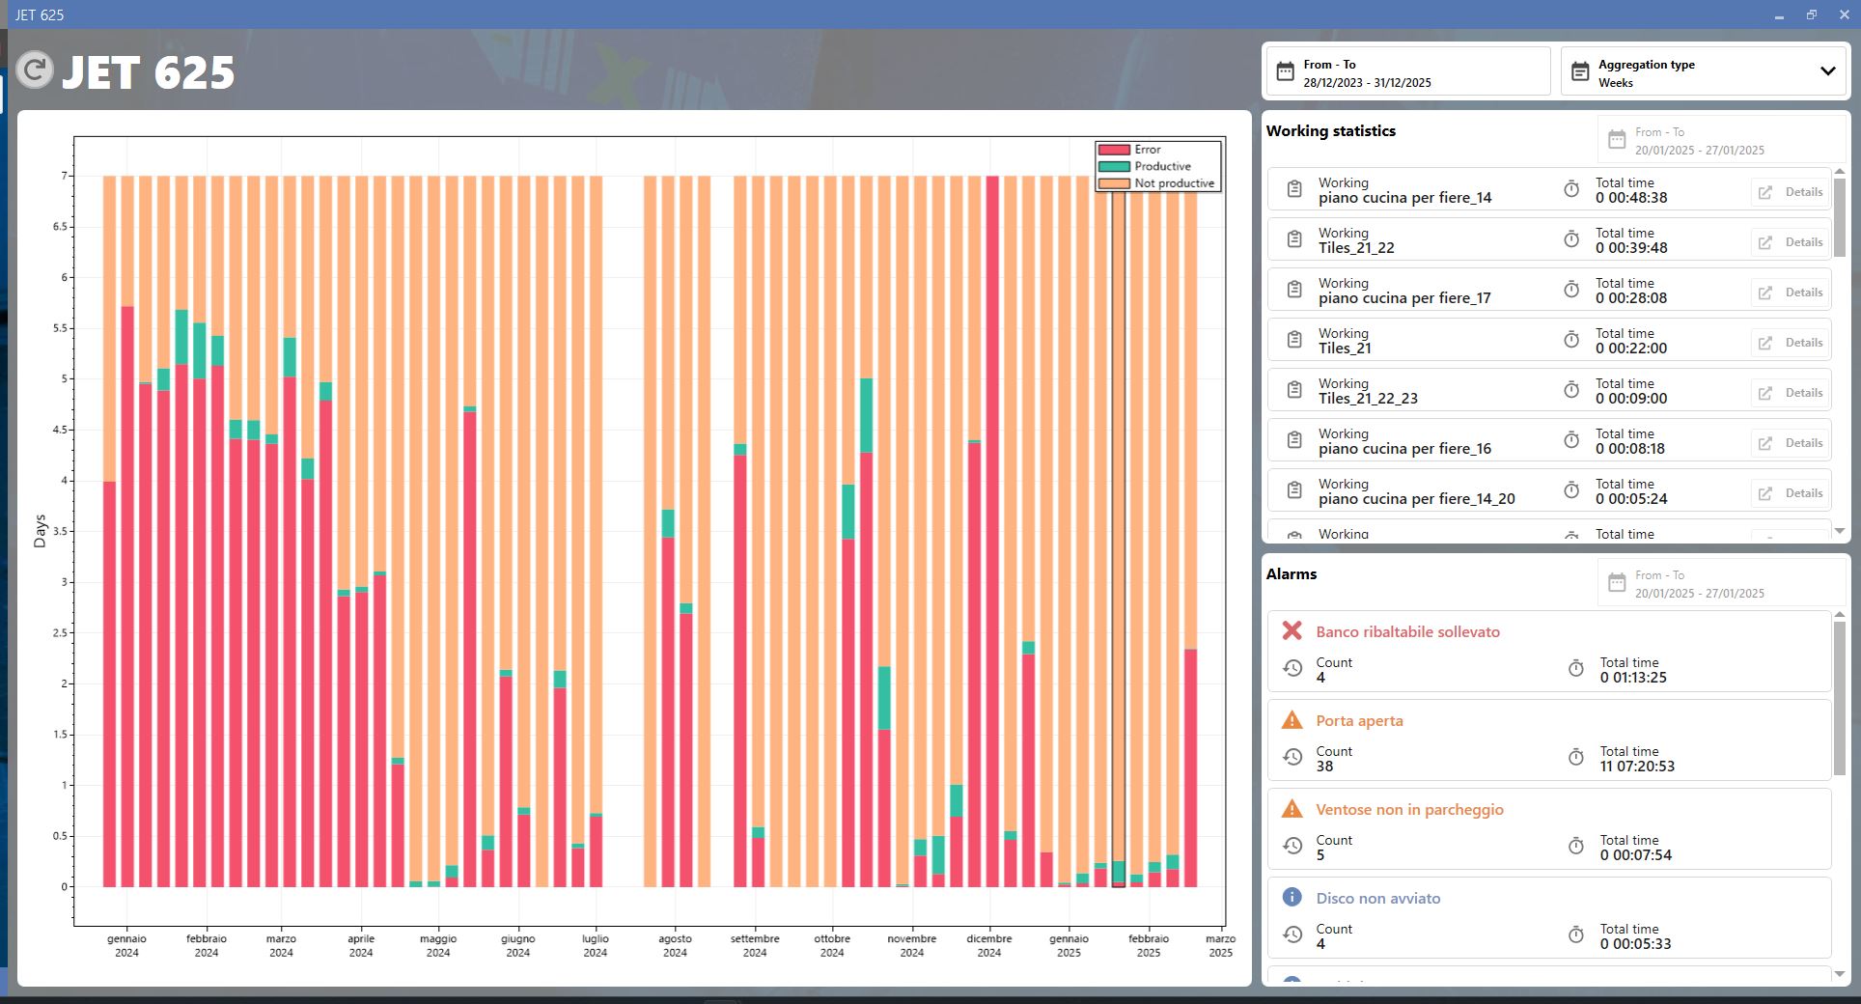
Task: Click the calendar icon in the main From - To field
Action: [x=1285, y=71]
